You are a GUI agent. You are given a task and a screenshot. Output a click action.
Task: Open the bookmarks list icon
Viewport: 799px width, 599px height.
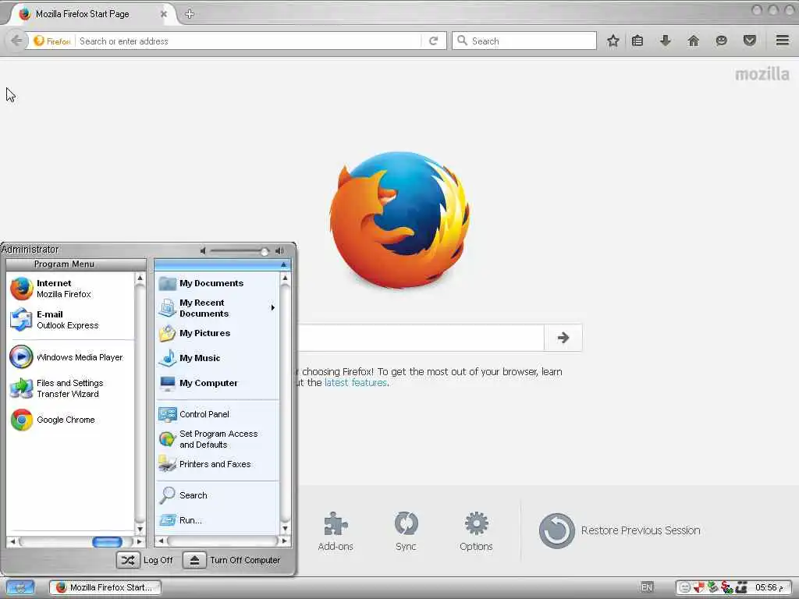point(637,41)
